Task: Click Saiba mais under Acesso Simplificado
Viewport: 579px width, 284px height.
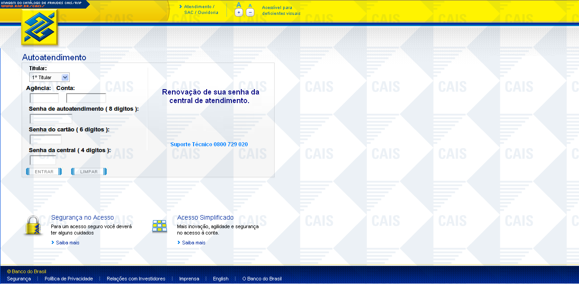Action: pyautogui.click(x=194, y=243)
